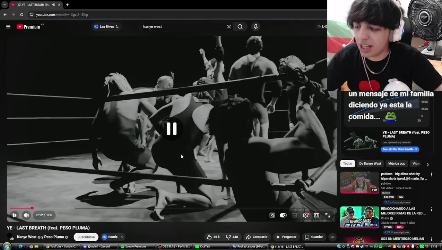Viewport: 442px width, 250px height.
Task: Click the Suscribirse button
Action: (86, 237)
